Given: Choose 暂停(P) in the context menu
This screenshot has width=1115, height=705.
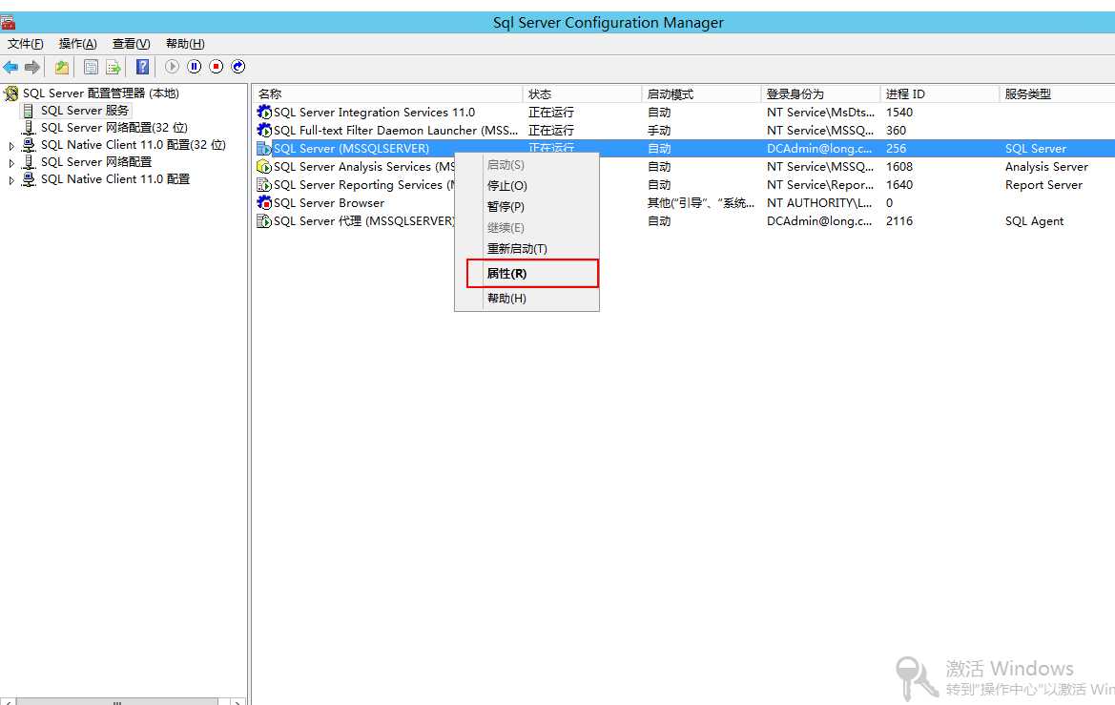Looking at the screenshot, I should coord(527,206).
